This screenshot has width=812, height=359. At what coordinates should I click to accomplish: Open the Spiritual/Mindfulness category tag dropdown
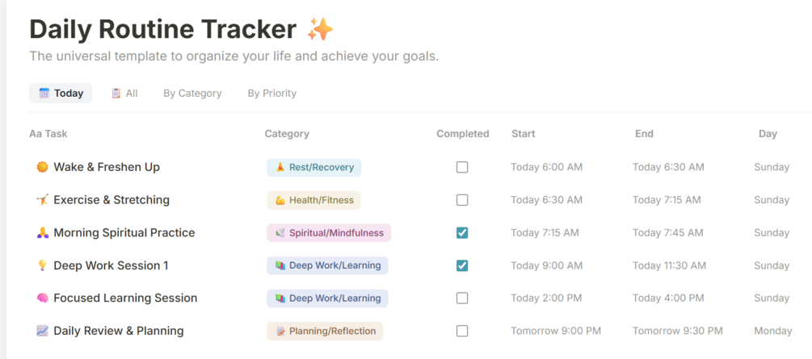tap(328, 232)
